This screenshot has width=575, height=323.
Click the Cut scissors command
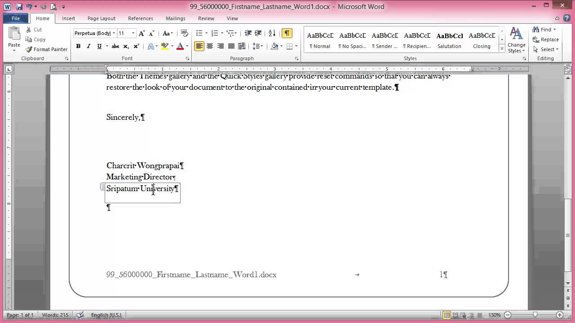point(34,30)
